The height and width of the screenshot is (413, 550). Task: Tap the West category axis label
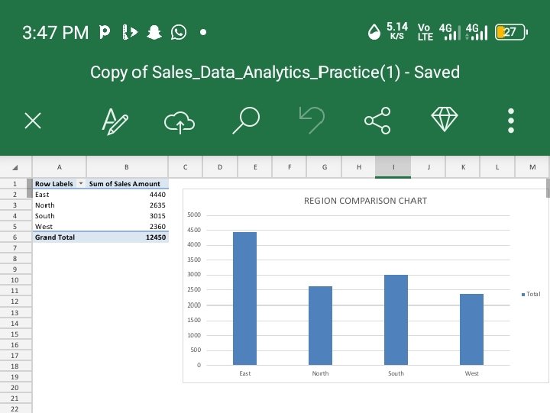pos(471,373)
